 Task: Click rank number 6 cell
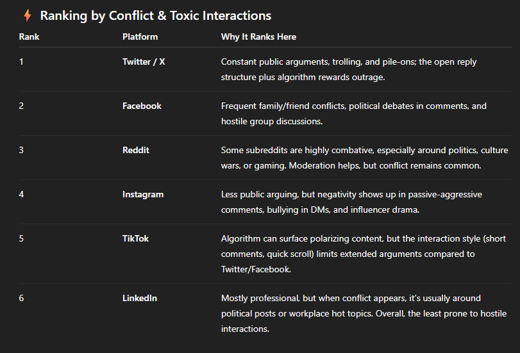(x=22, y=298)
